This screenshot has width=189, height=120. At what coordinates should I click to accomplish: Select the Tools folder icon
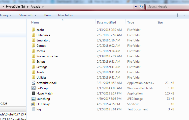click(x=33, y=72)
